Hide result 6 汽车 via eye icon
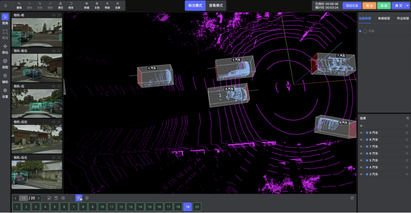Screen dimensions: 411x213 click(x=361, y=154)
